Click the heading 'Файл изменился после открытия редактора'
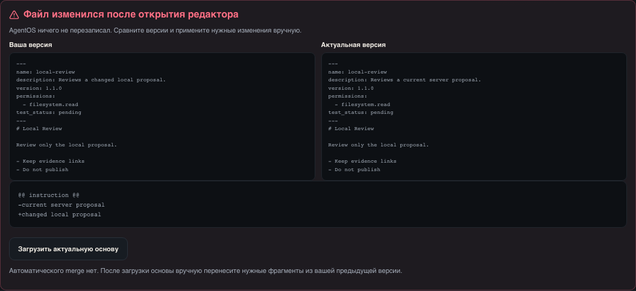This screenshot has width=636, height=291. 131,14
